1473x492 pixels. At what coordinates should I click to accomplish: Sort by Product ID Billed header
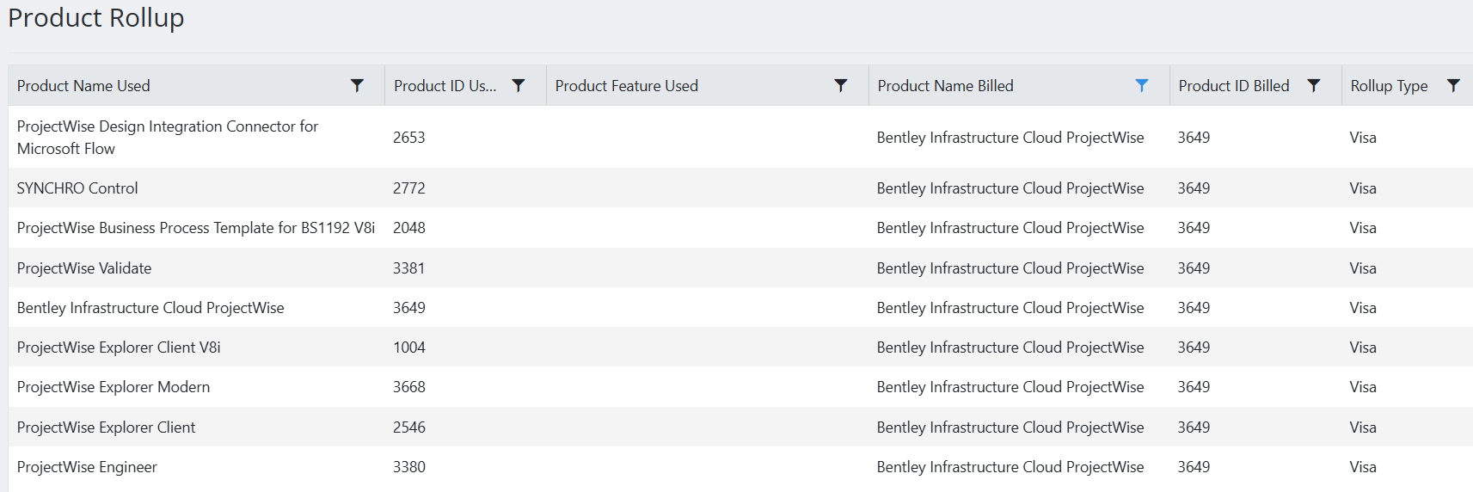coord(1234,86)
